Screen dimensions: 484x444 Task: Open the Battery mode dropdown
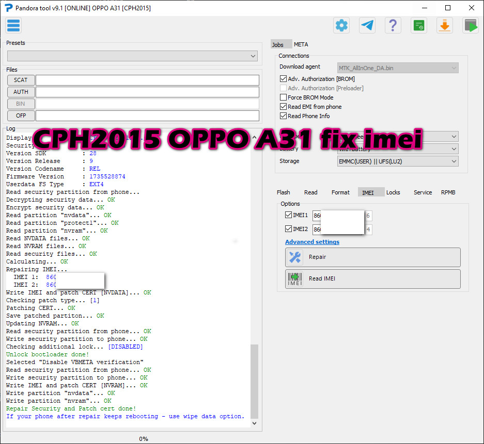[x=398, y=149]
